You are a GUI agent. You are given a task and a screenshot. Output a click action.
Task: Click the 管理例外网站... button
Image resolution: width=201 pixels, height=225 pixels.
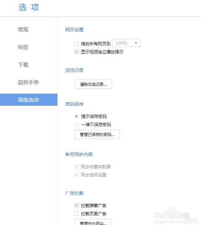click(93, 222)
